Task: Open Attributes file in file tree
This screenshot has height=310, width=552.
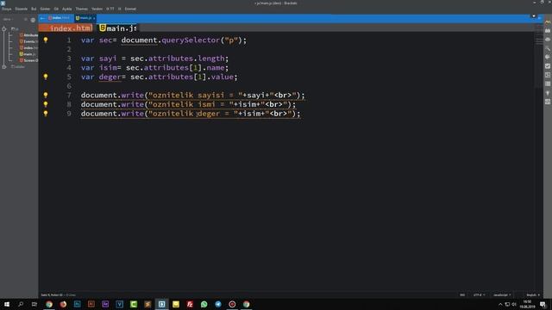Action: 28,35
